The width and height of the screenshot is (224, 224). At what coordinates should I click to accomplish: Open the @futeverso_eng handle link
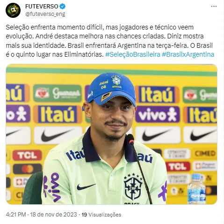point(45,14)
